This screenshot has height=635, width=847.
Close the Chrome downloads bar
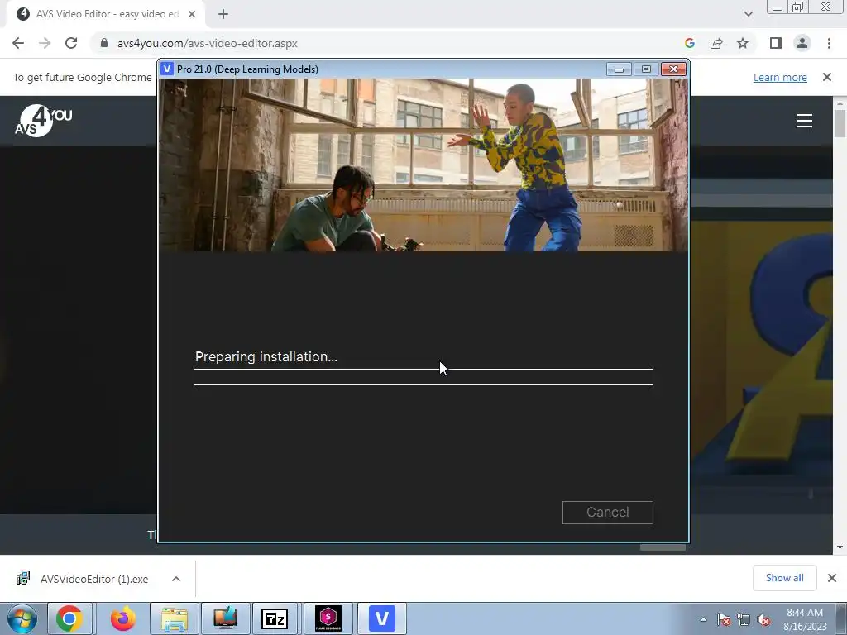(832, 578)
